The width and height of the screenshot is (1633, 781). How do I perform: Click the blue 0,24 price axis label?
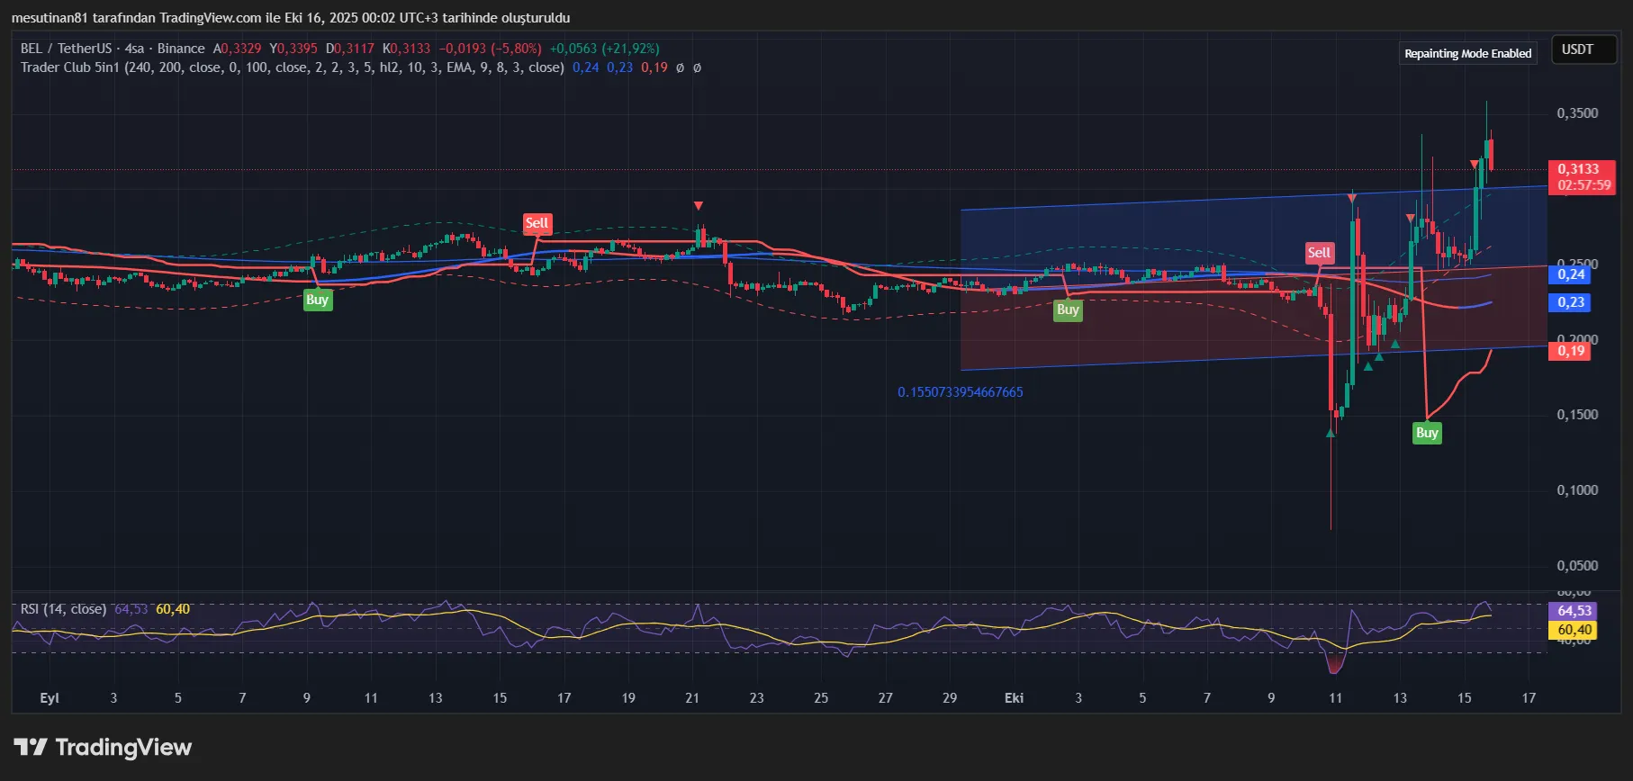tap(1571, 274)
